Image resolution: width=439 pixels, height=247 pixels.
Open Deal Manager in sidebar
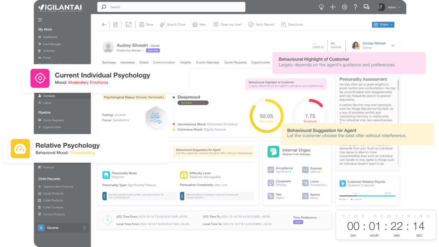click(x=49, y=44)
